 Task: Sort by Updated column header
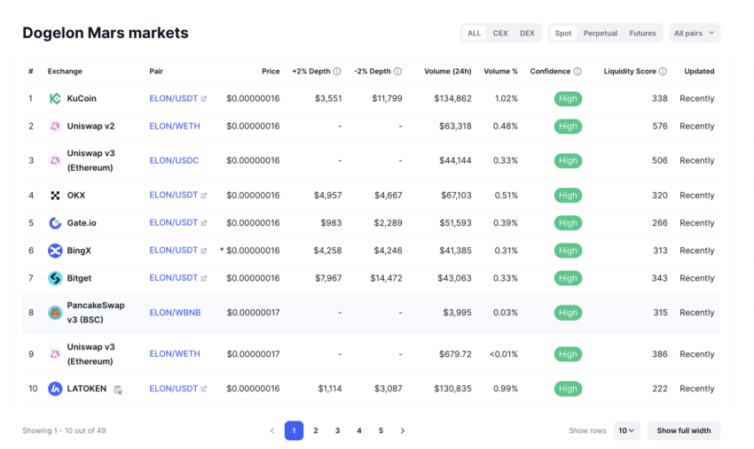tap(699, 71)
